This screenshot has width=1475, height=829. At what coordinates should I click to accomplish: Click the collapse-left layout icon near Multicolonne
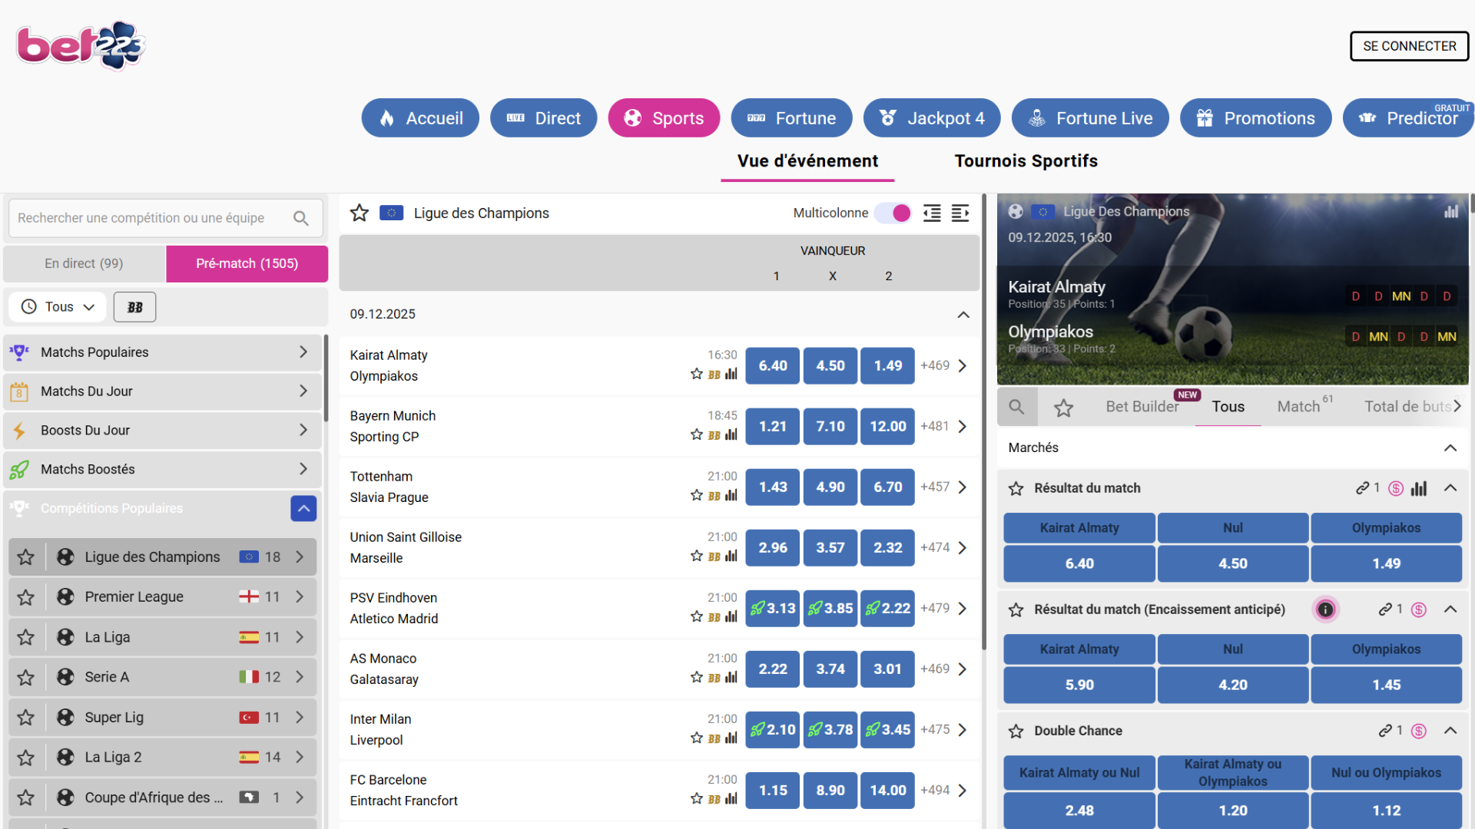click(x=932, y=213)
